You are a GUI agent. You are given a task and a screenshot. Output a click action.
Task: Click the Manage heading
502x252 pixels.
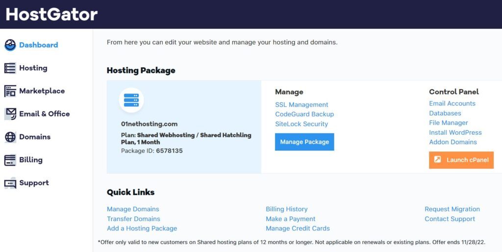(x=289, y=92)
